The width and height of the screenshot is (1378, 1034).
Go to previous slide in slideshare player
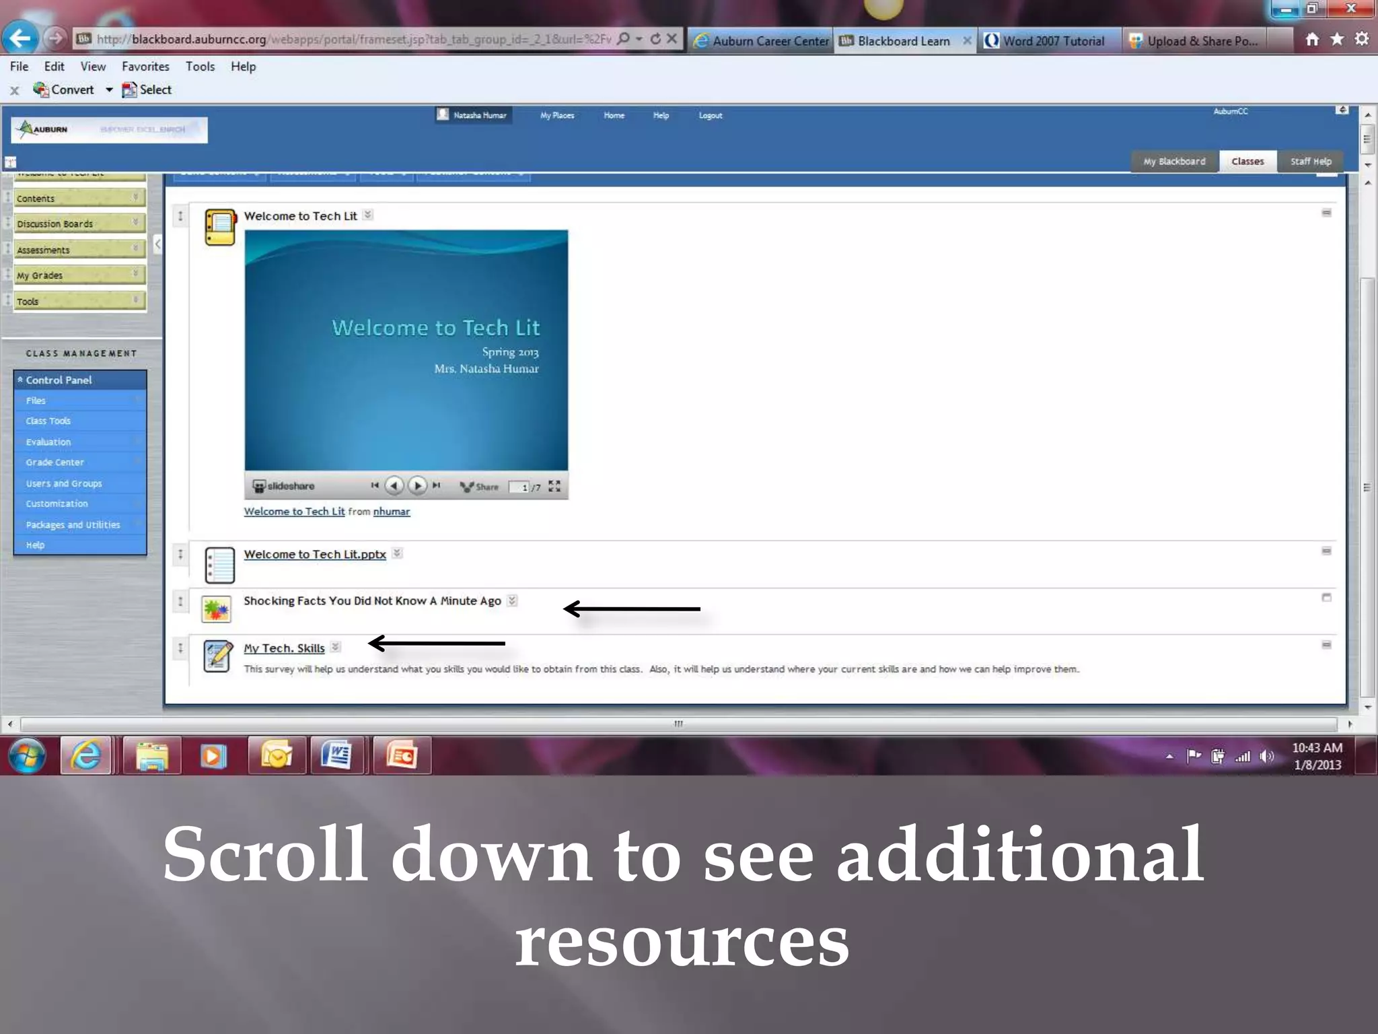coord(394,485)
